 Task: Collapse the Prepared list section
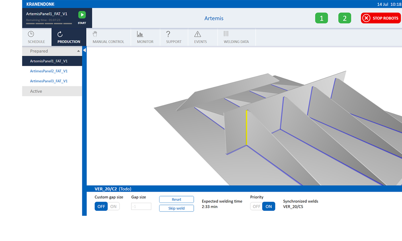click(78, 51)
